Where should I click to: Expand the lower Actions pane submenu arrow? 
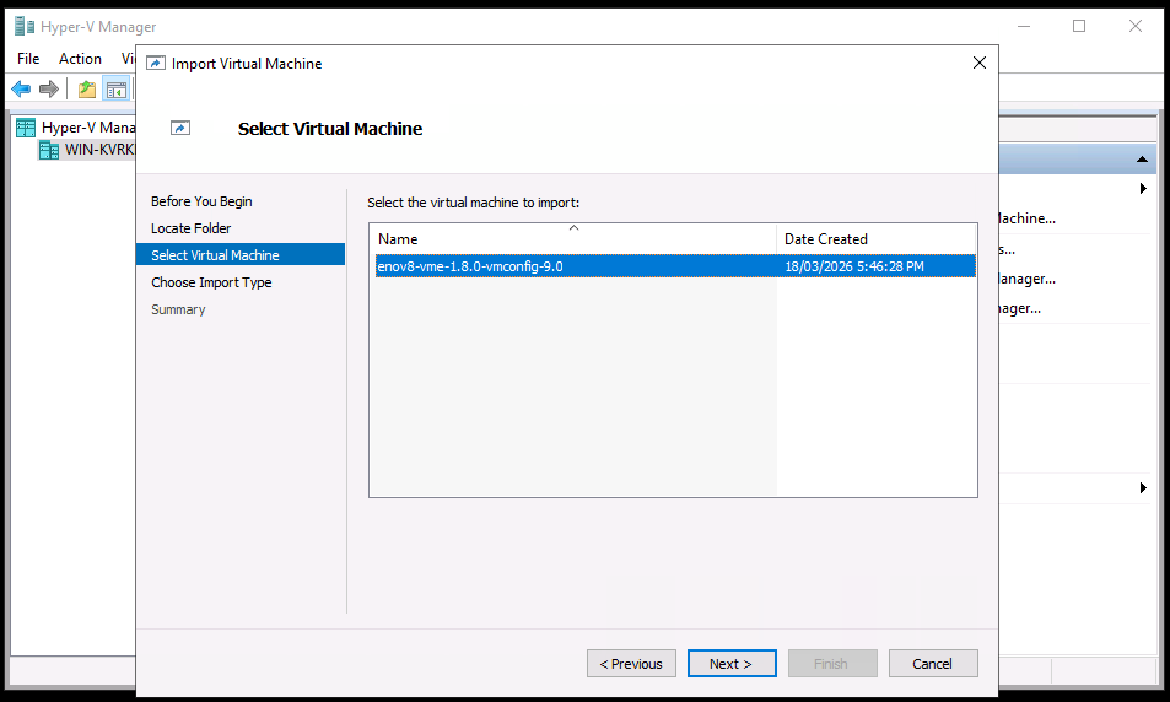click(x=1142, y=488)
